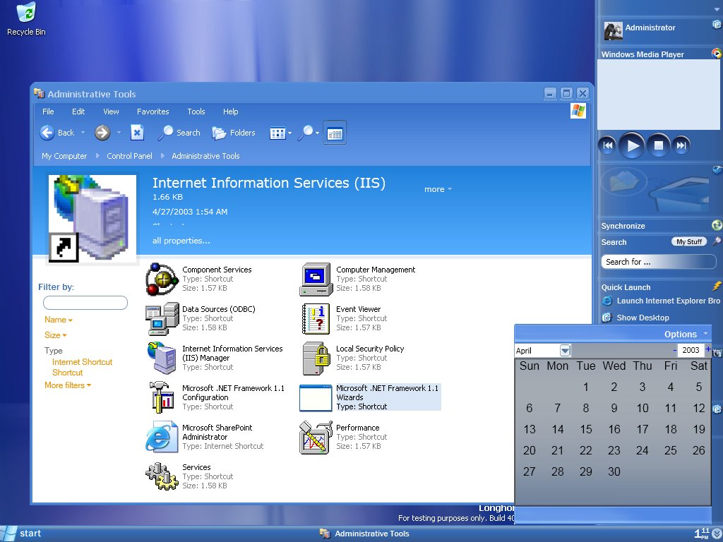Click the Synchronize tile icon
The width and height of the screenshot is (723, 542).
coord(717,225)
